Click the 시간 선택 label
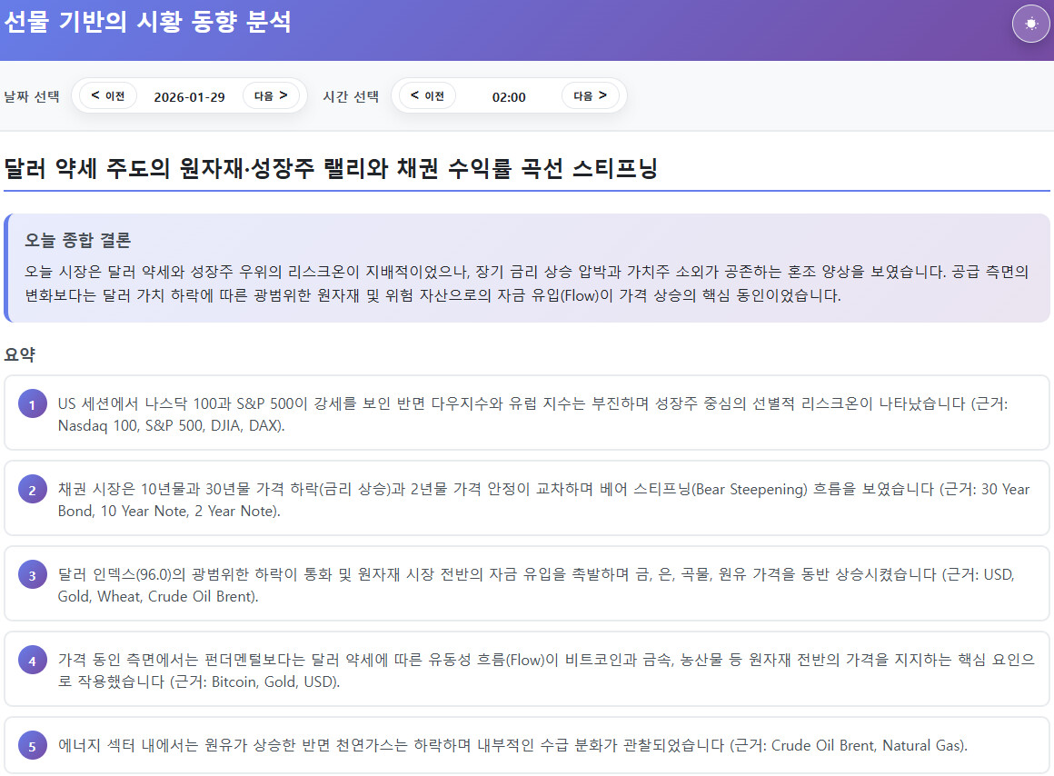1054x776 pixels. [x=351, y=97]
